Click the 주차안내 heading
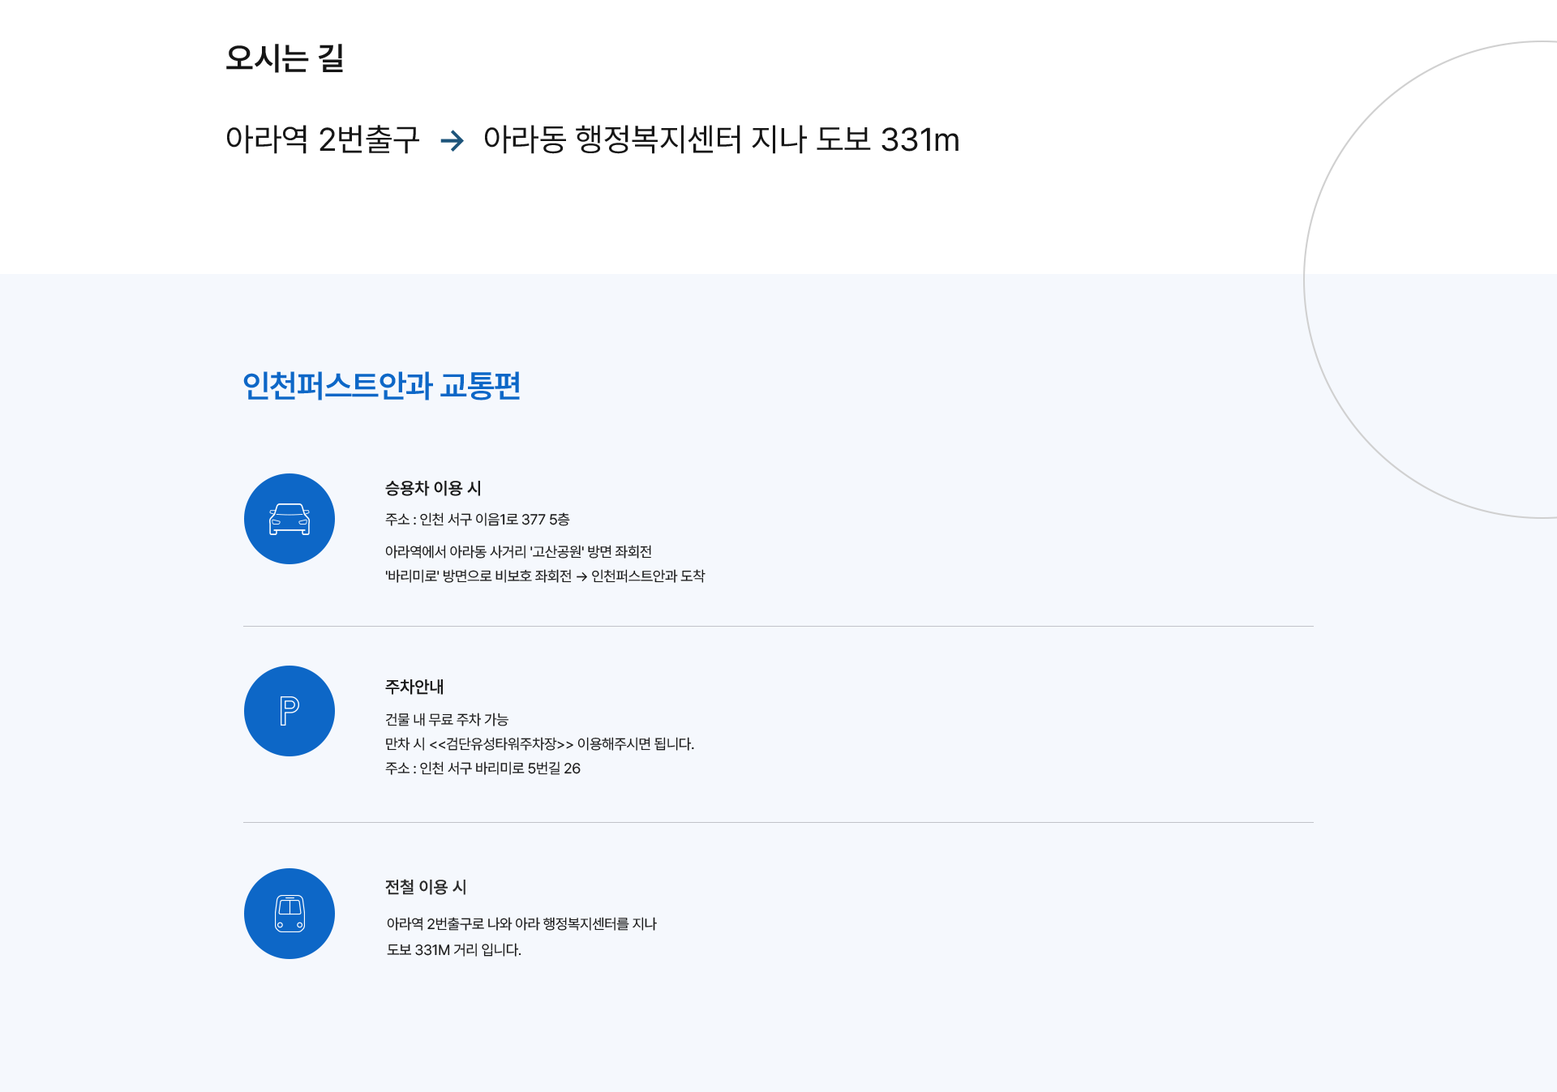 point(414,687)
